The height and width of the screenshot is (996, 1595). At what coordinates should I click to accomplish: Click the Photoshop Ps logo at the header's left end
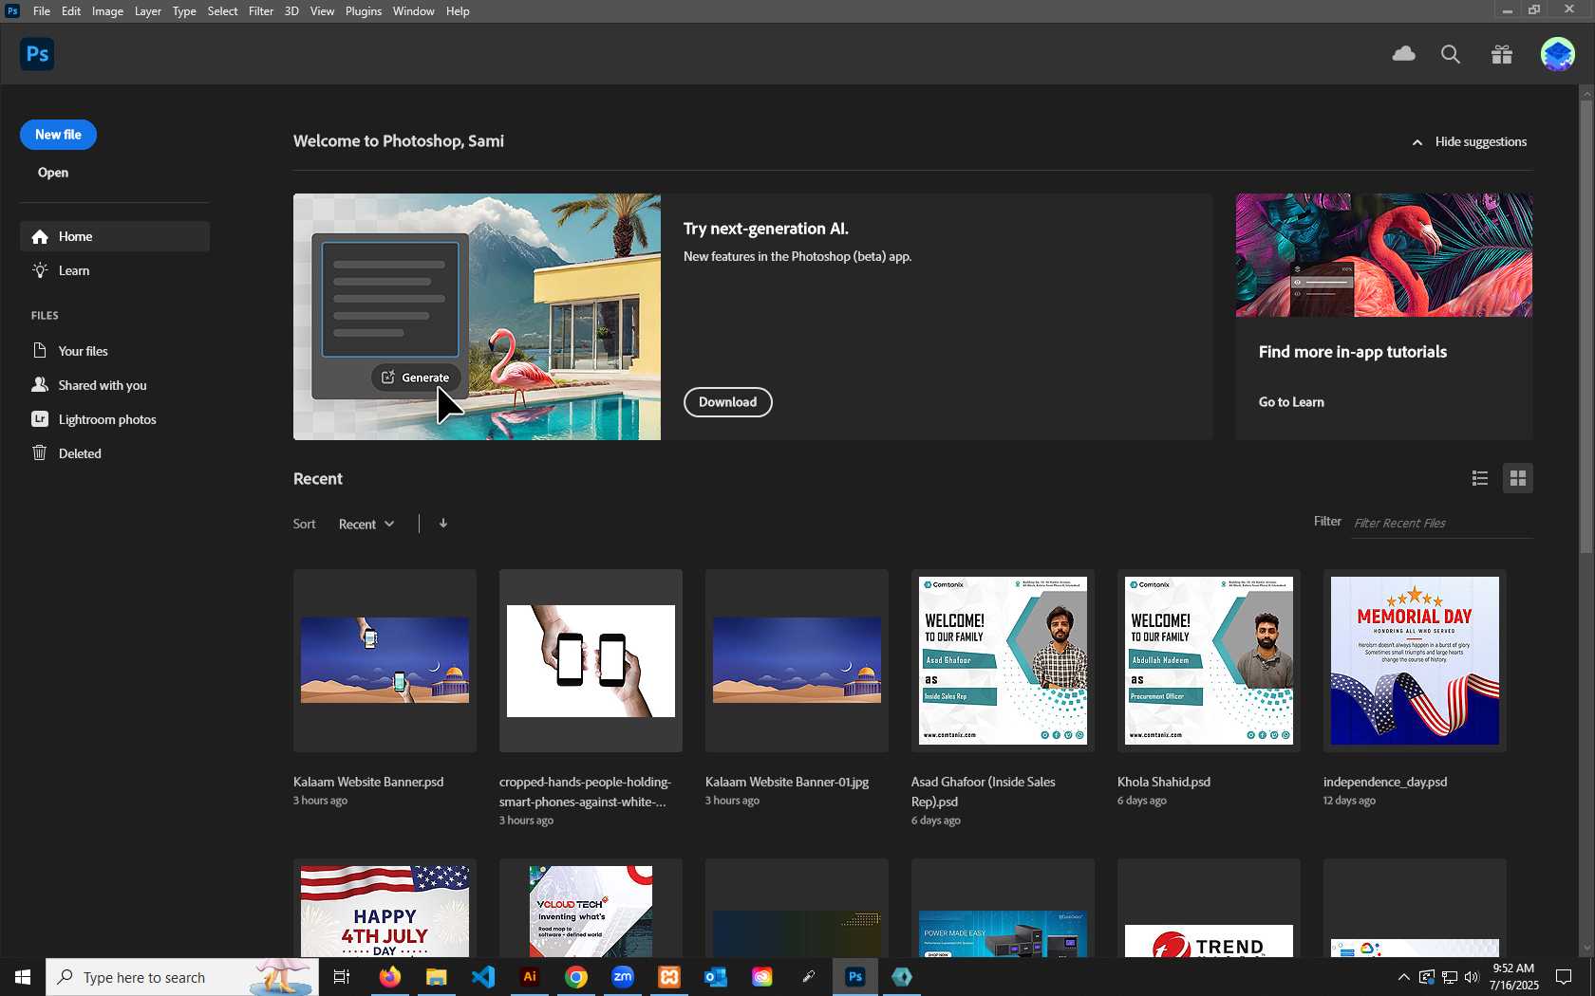pos(37,54)
